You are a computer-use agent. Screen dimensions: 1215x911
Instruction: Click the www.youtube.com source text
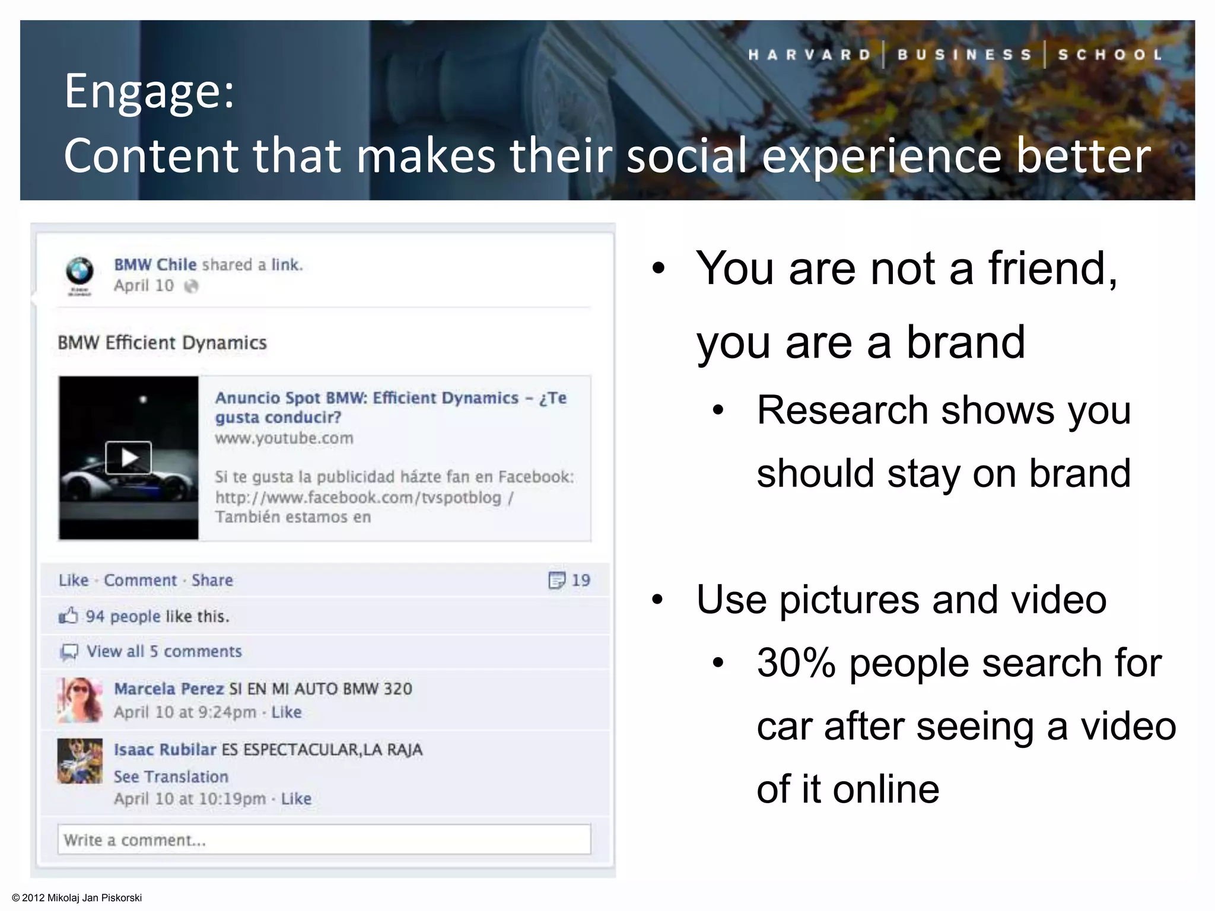pyautogui.click(x=284, y=438)
